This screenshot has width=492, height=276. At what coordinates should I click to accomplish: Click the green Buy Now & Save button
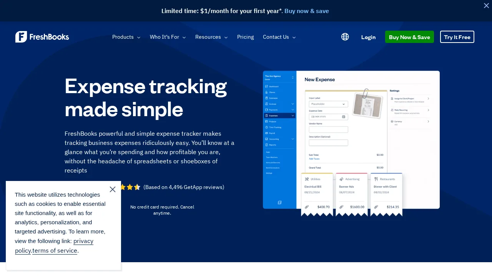(x=409, y=37)
